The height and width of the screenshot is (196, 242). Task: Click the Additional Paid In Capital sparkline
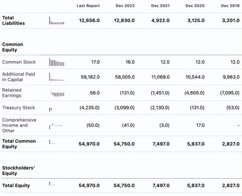(x=56, y=77)
